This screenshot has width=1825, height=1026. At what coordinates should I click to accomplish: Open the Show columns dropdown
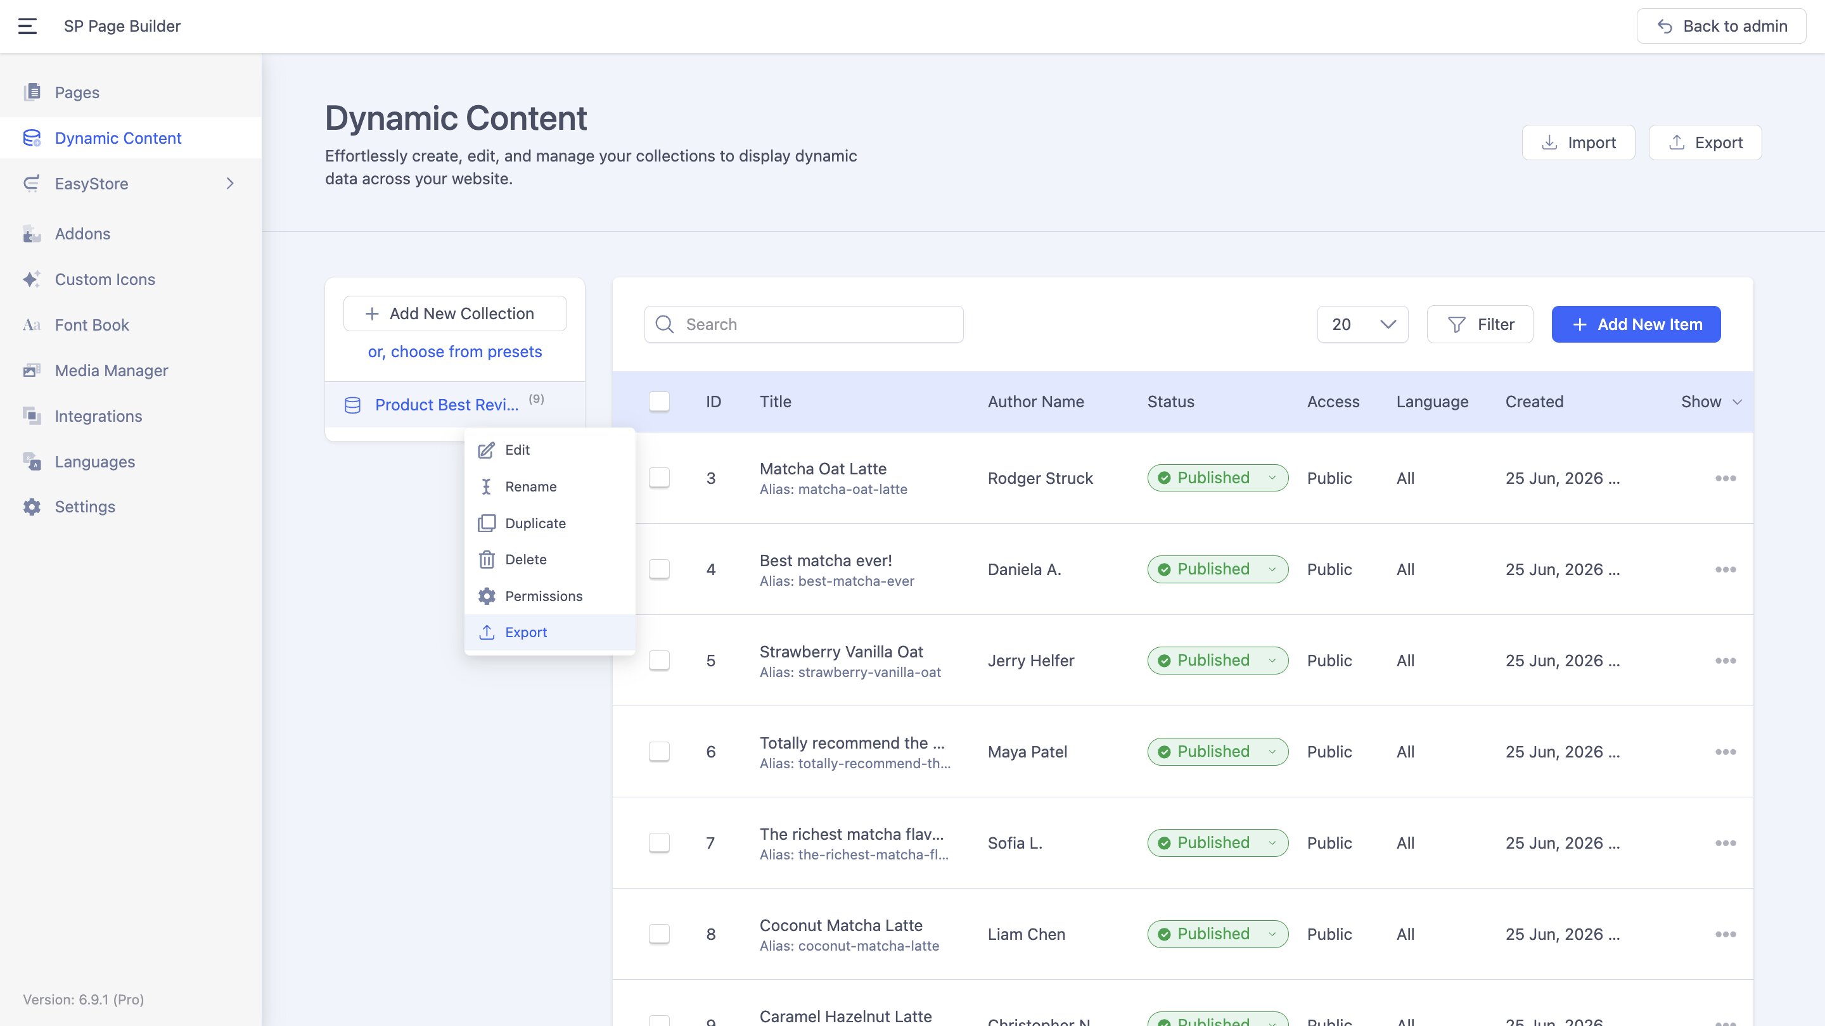pyautogui.click(x=1711, y=402)
